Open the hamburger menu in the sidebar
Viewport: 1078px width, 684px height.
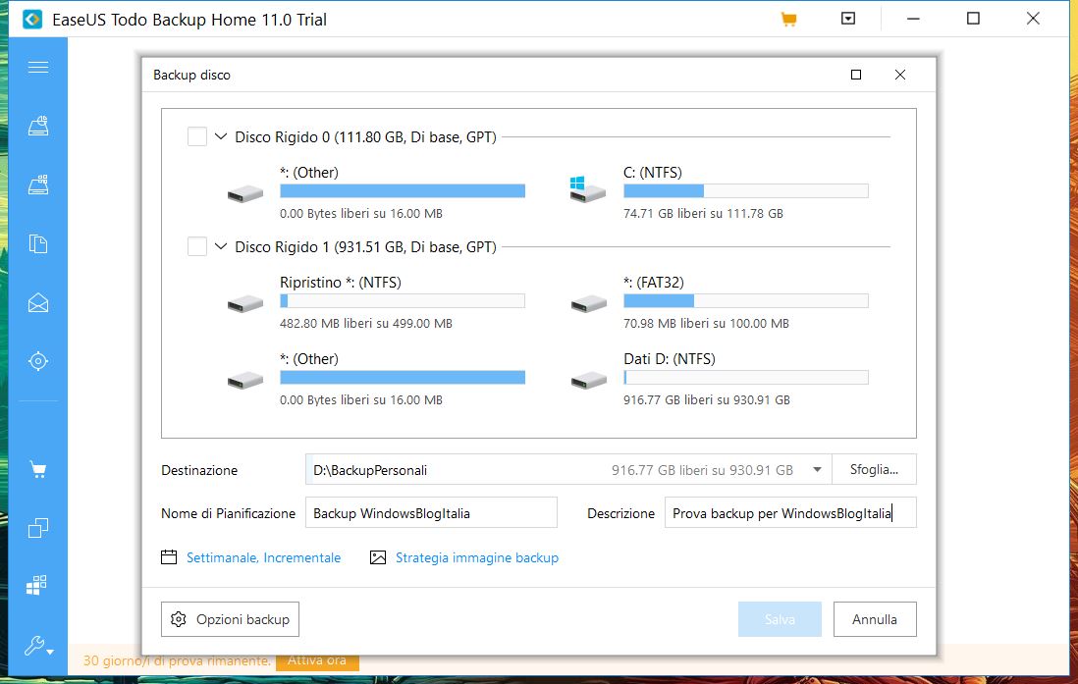(x=38, y=67)
